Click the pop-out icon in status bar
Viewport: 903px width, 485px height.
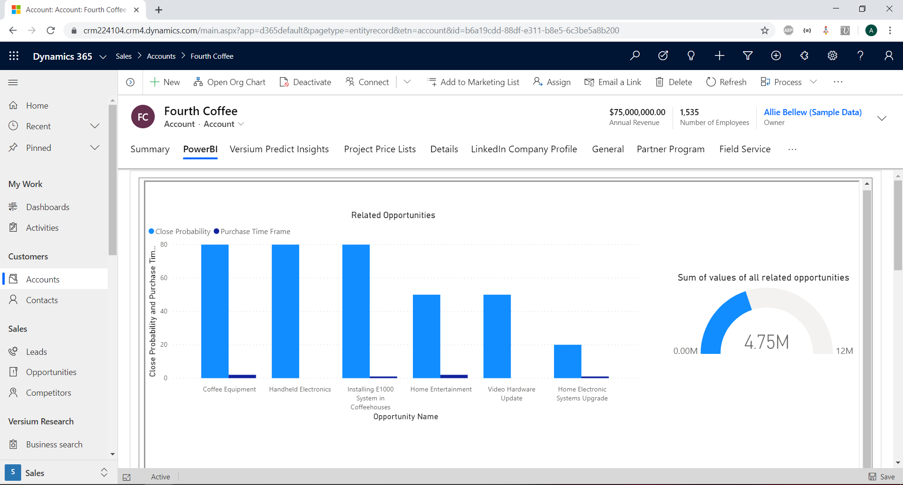pos(127,477)
